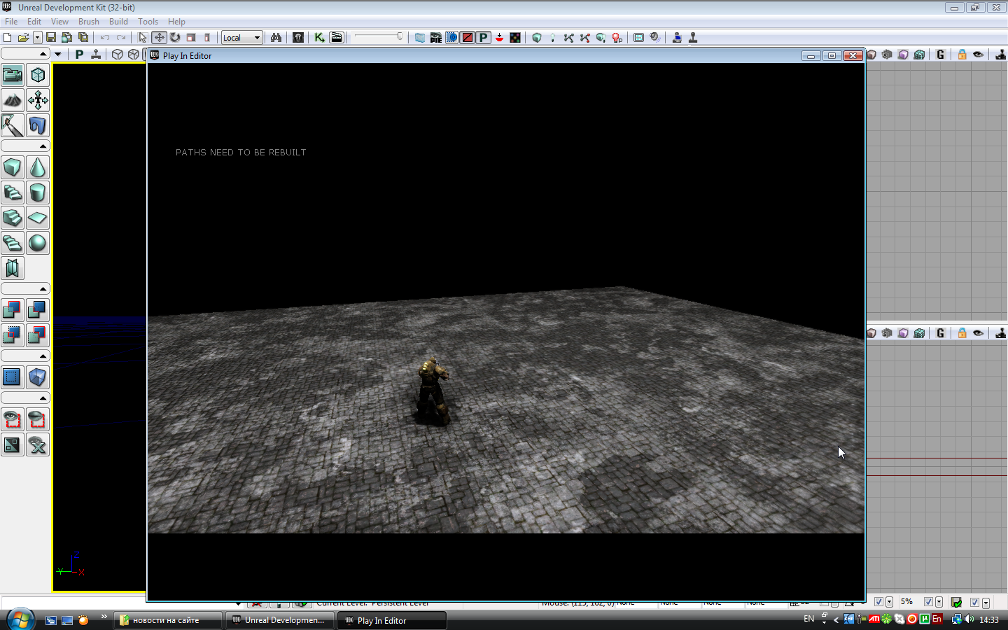Image resolution: width=1008 pixels, height=630 pixels.
Task: Toggle scaling widget mode
Action: coord(191,38)
